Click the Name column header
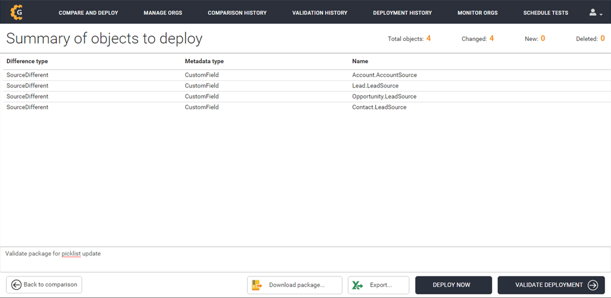 [360, 61]
